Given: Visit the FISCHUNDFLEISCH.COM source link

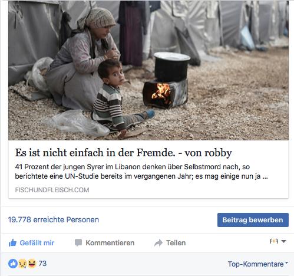Looking at the screenshot, I should click(x=52, y=190).
